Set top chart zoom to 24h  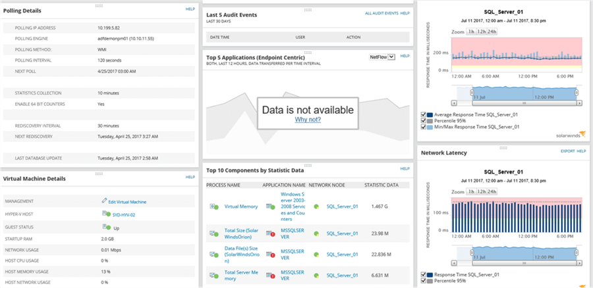tap(492, 32)
